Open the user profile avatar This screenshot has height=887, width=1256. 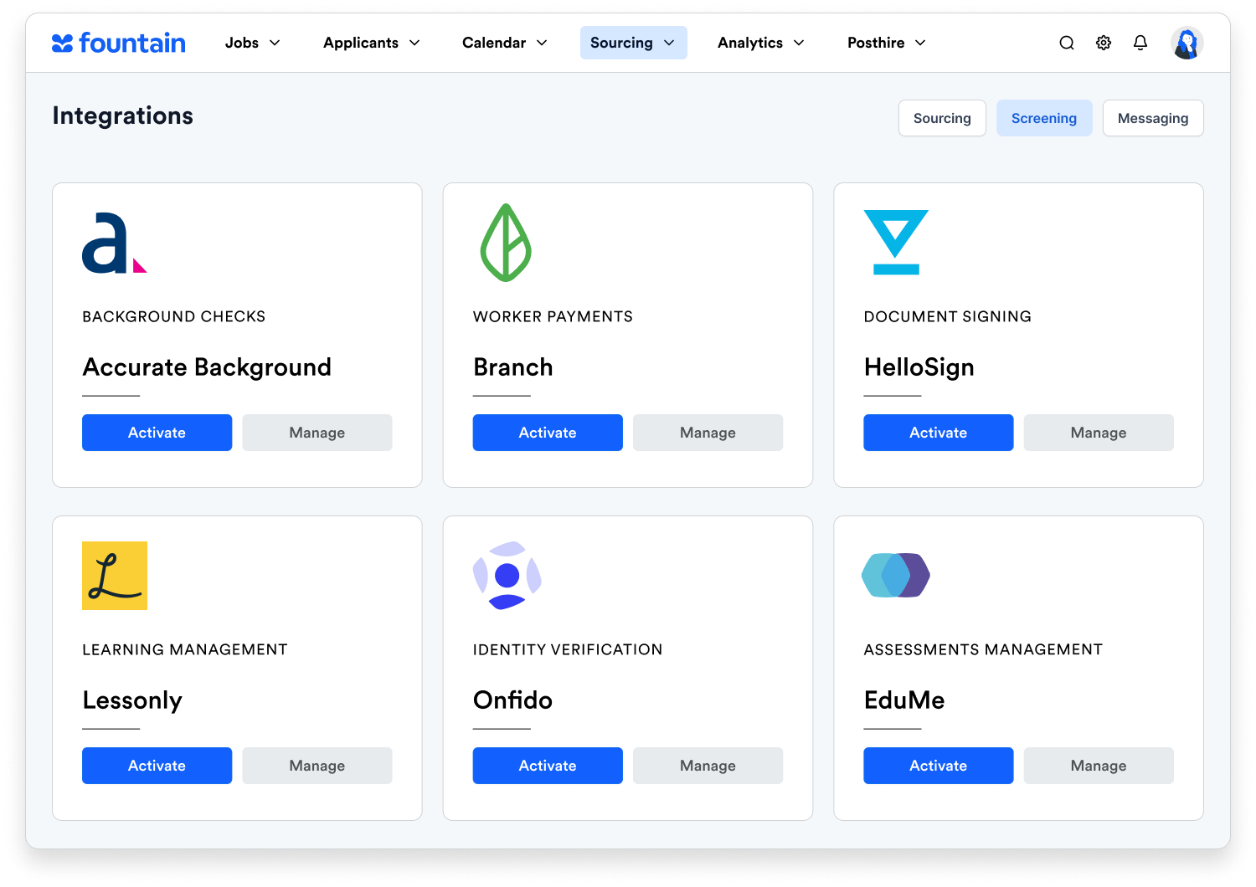(1187, 43)
